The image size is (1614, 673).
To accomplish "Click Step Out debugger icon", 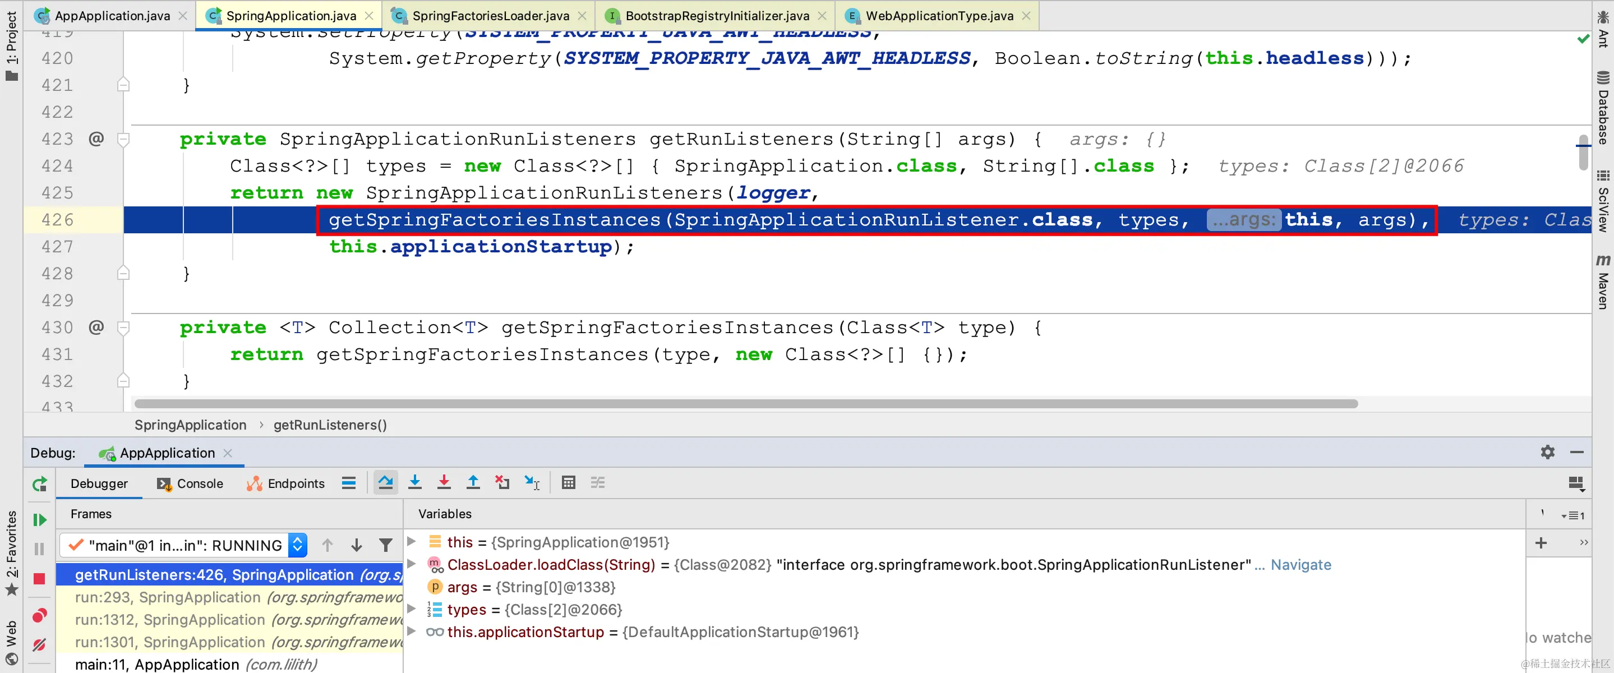I will pyautogui.click(x=473, y=482).
